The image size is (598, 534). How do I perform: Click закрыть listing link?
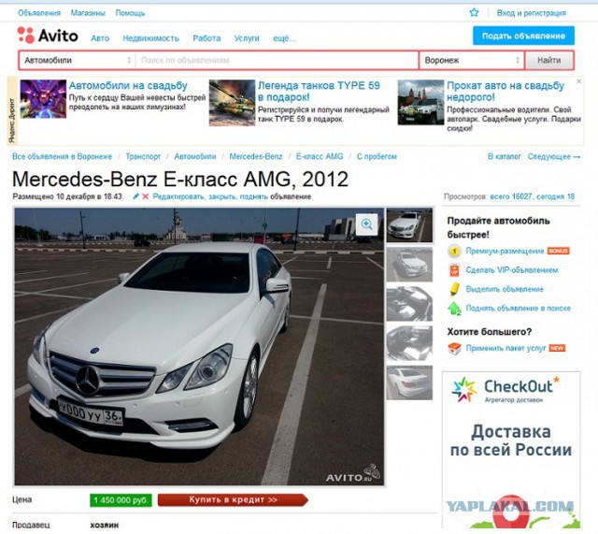pyautogui.click(x=224, y=196)
